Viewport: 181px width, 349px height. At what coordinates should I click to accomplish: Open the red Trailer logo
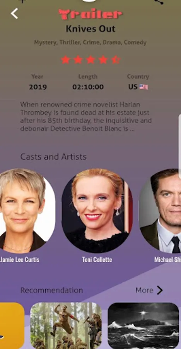tap(90, 14)
